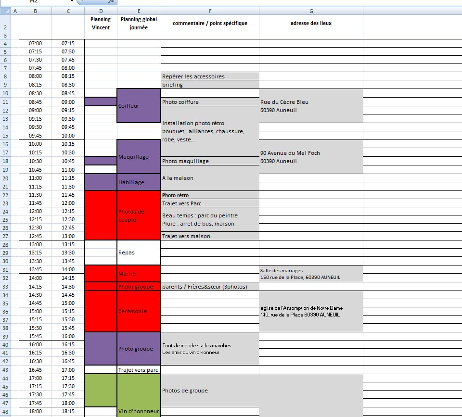The image size is (462, 417).
Task: Select the white Repas cell
Action: (x=139, y=253)
